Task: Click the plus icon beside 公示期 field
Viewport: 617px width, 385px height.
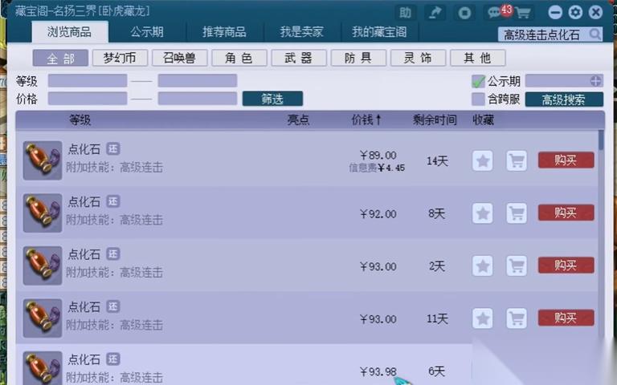Action: click(596, 81)
